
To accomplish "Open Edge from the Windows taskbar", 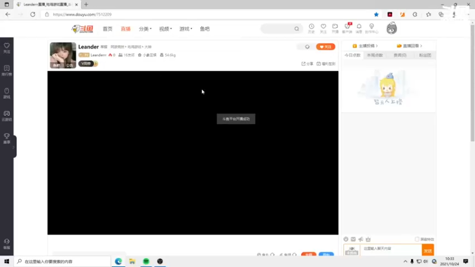I will 118,261.
